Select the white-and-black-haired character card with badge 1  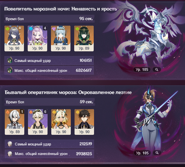click(14, 122)
